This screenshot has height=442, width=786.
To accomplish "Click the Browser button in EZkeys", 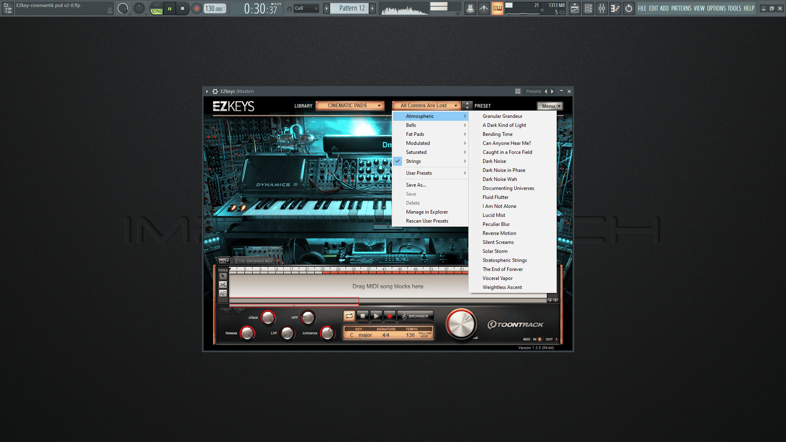I will [x=415, y=316].
